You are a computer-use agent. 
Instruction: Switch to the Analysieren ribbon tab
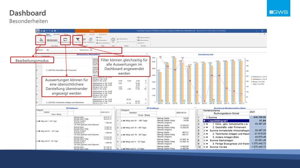pos(103,35)
